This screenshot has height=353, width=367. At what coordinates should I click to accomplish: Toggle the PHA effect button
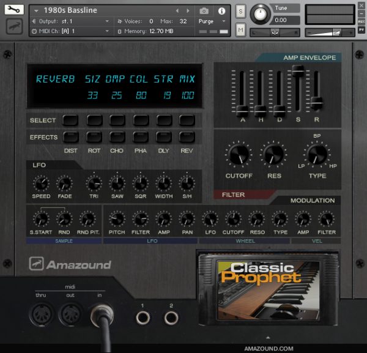[141, 137]
